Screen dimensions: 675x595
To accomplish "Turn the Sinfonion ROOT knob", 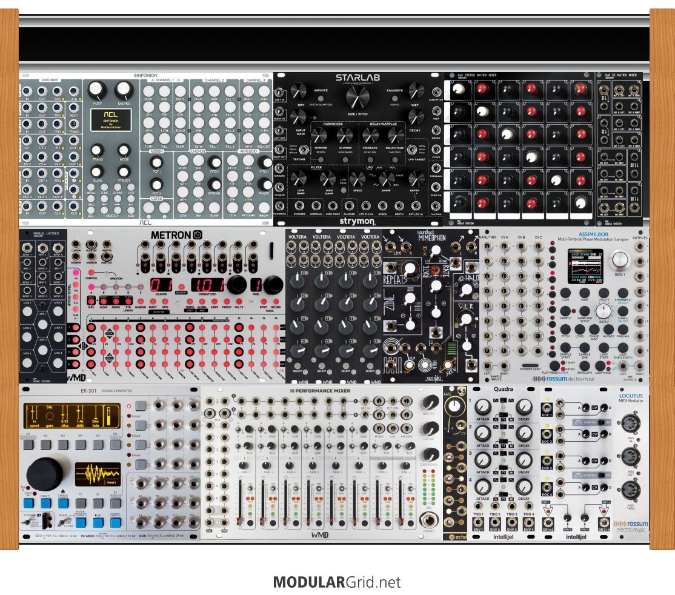I will coord(98,90).
